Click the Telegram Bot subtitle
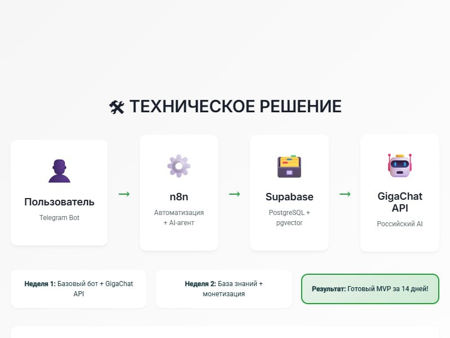This screenshot has width=450, height=338. pos(59,218)
